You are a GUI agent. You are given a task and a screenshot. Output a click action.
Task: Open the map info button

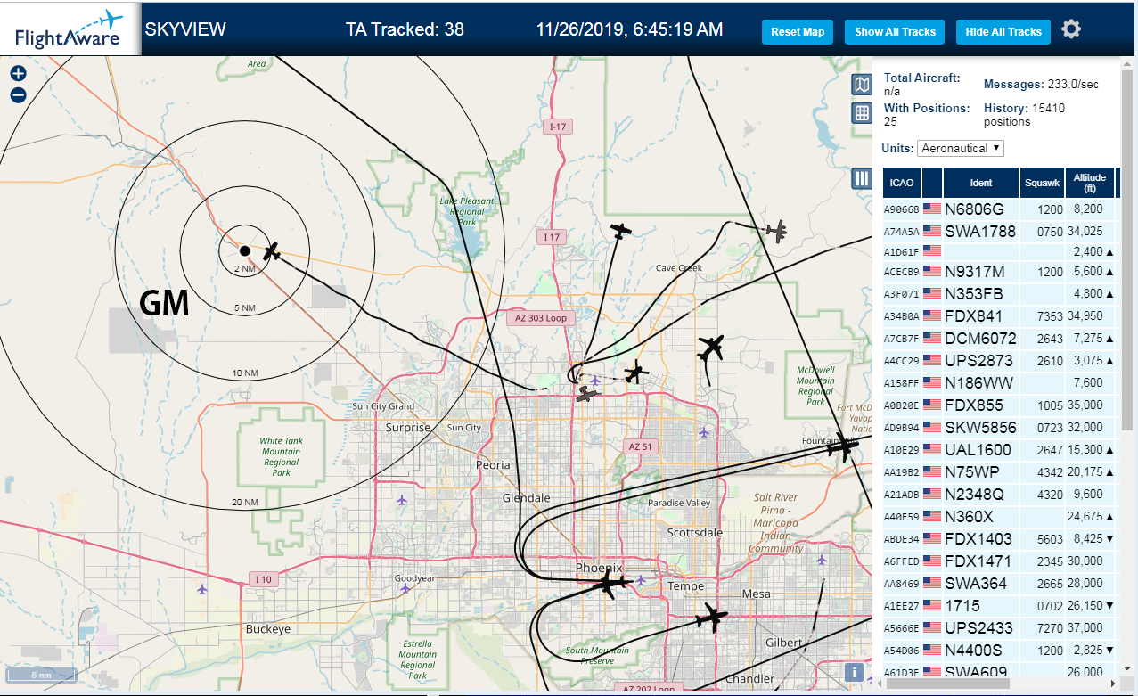point(854,673)
